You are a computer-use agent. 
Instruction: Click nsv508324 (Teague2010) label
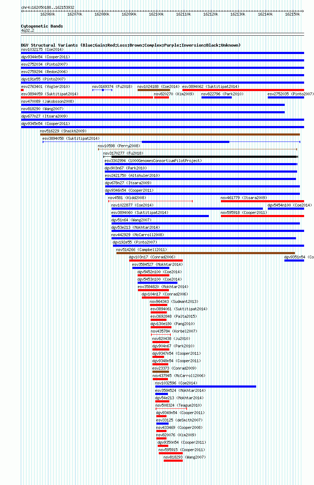tap(179, 405)
